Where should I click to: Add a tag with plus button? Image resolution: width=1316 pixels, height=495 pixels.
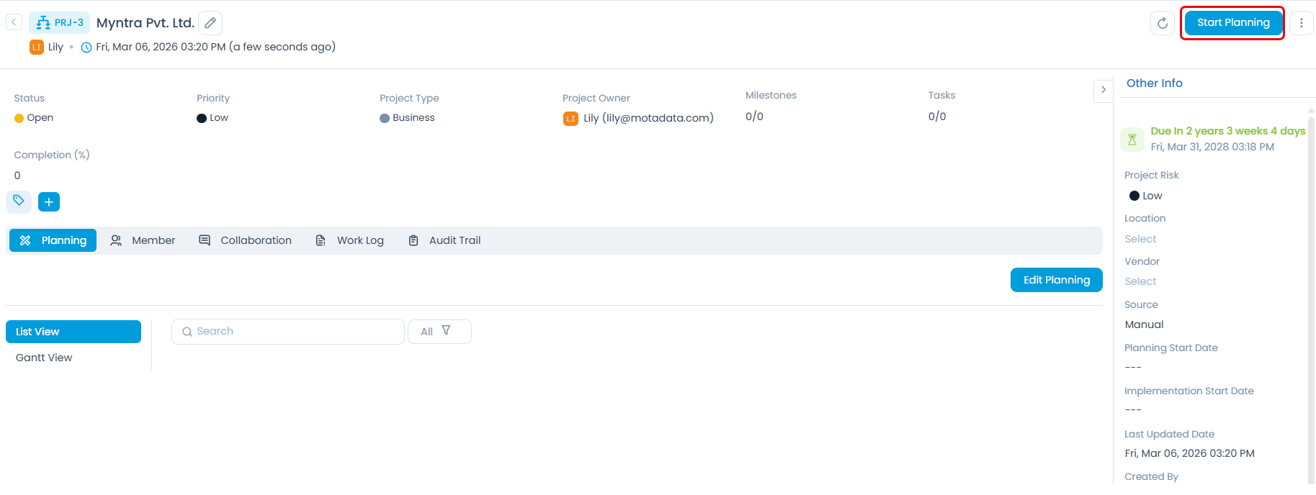pyautogui.click(x=49, y=202)
